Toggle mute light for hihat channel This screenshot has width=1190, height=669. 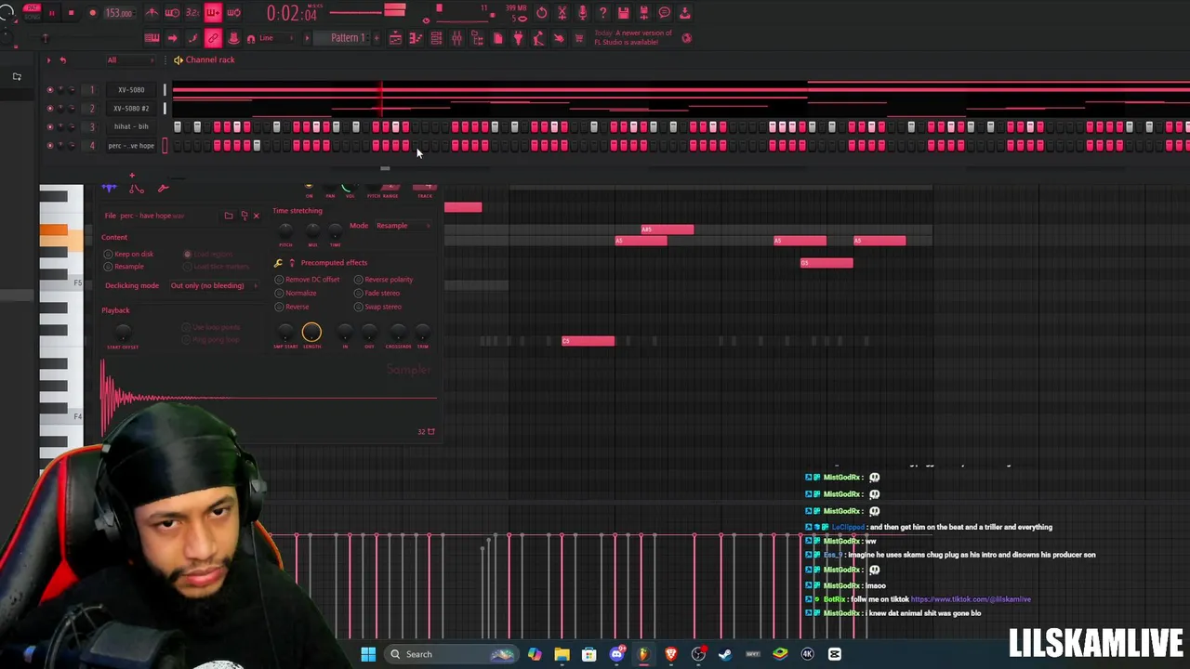(50, 126)
